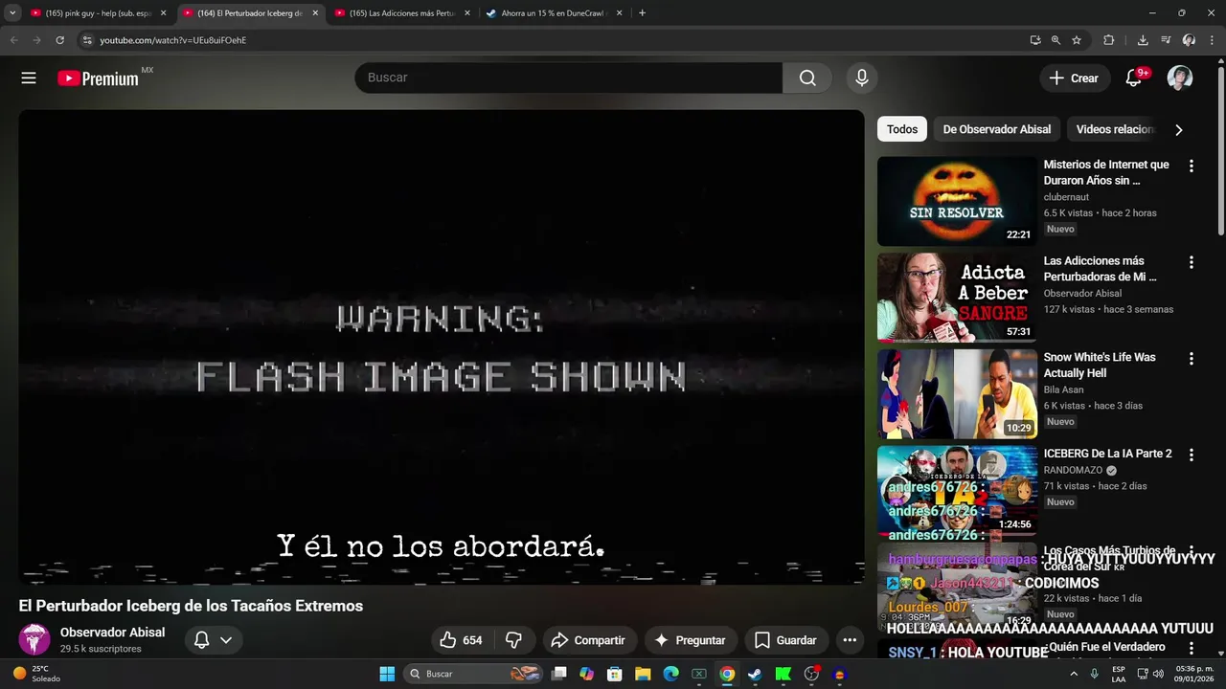Screen dimensions: 1226x689
Task: Open Microsoft Store from taskbar
Action: click(x=615, y=674)
